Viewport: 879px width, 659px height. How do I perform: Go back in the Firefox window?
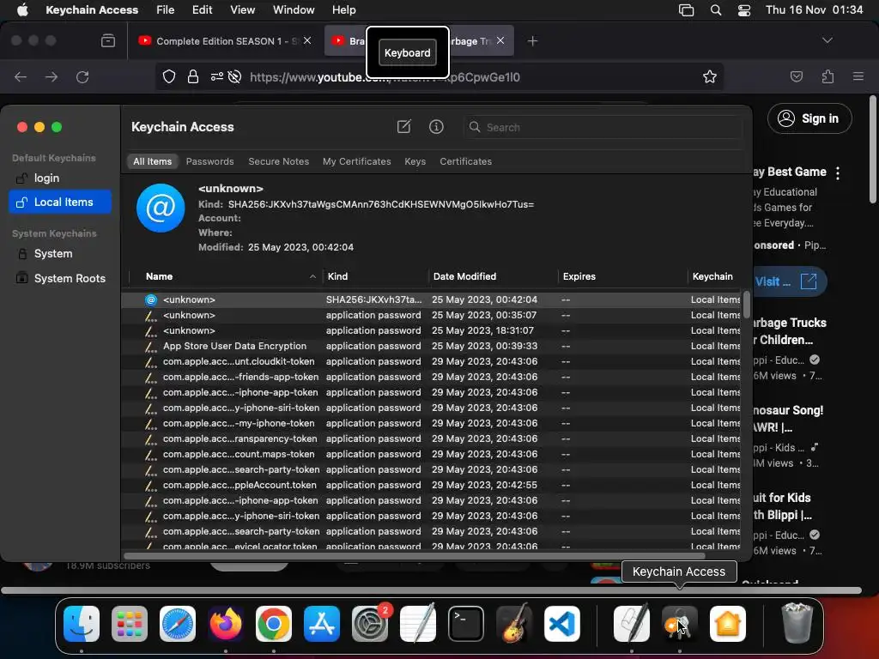point(21,76)
